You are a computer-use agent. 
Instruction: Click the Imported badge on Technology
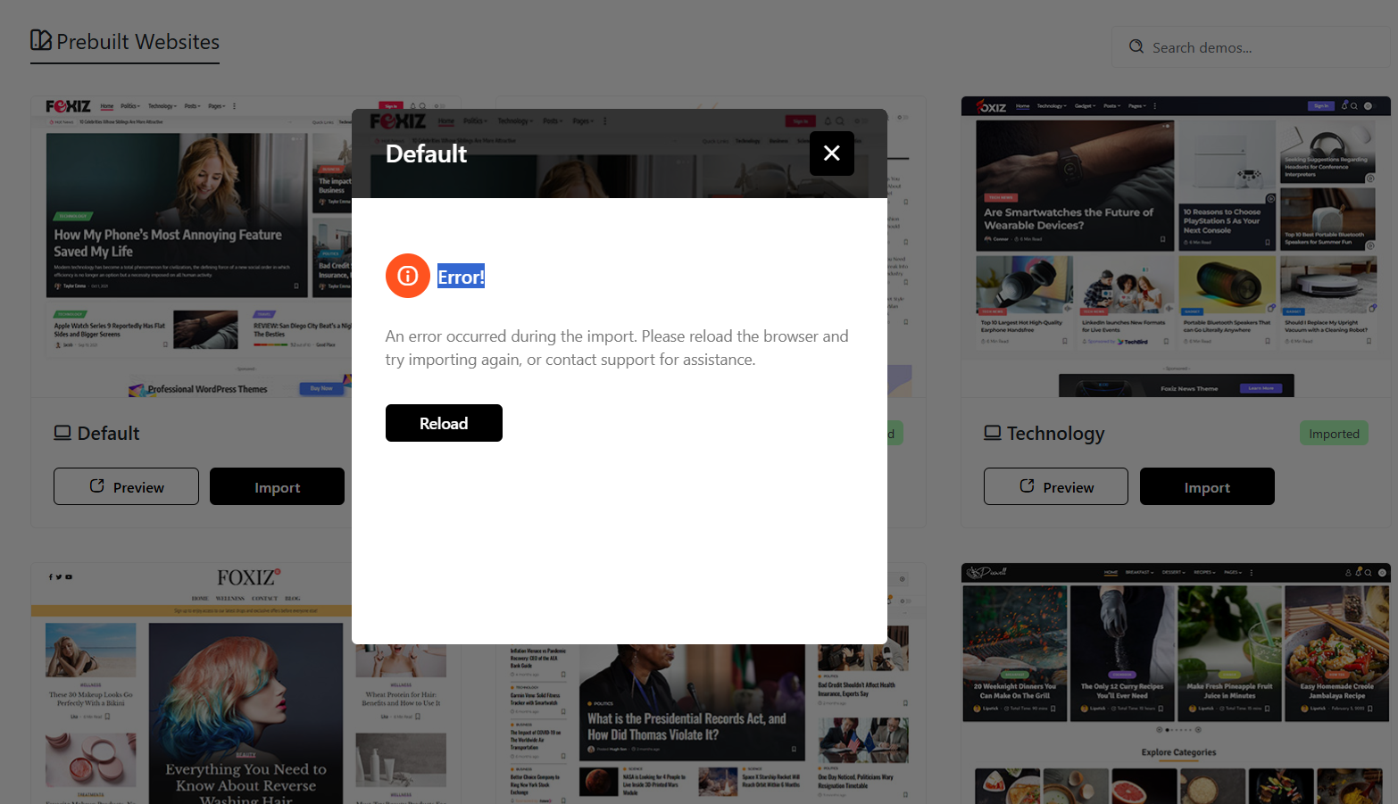1334,434
